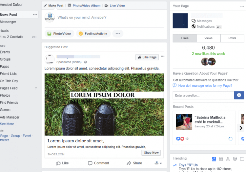Screen dimensions: 246x172
Task: Start a Live Video from the composer
Action: coord(114,6)
